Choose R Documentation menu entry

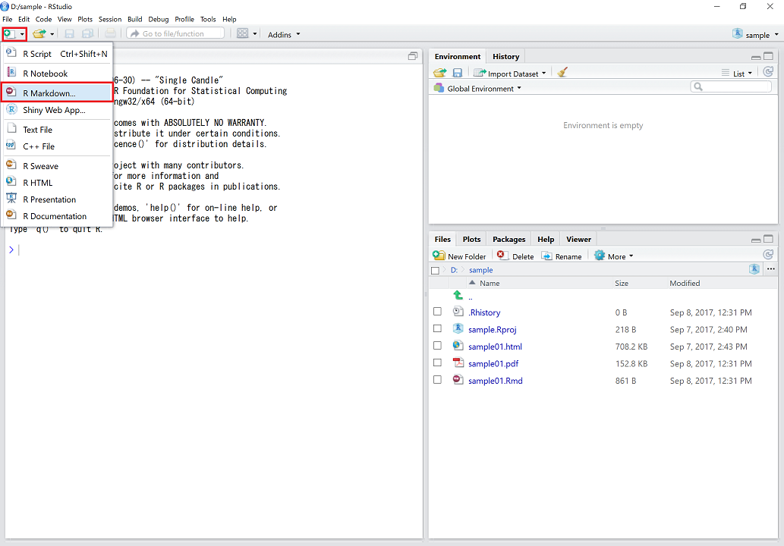point(57,216)
